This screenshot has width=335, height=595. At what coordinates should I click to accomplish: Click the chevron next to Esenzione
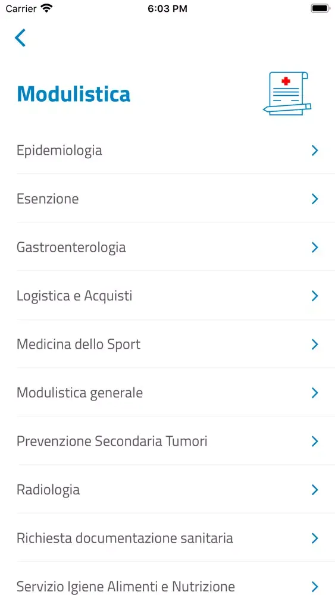(x=315, y=199)
